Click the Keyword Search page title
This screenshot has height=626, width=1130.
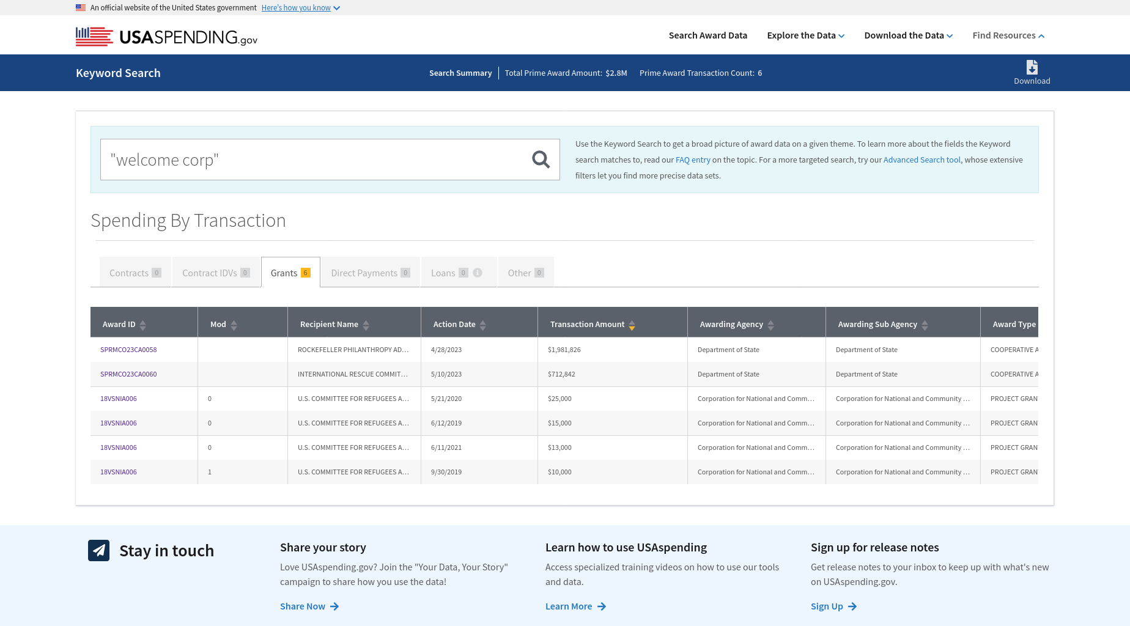[x=118, y=73]
